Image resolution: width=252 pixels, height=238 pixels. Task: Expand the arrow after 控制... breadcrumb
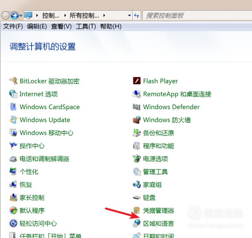point(65,15)
